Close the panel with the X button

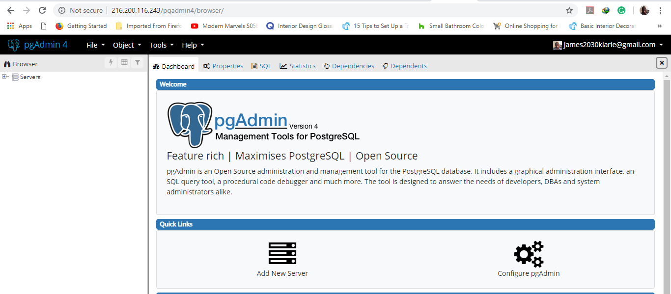coord(662,63)
